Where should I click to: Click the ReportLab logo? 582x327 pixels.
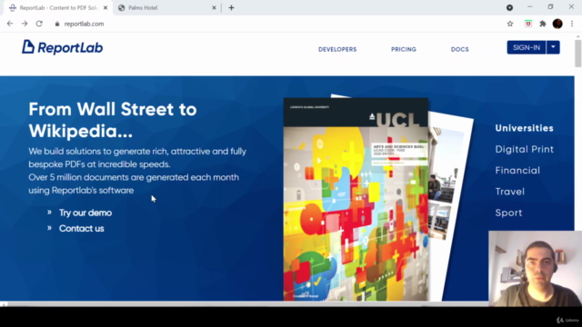tap(62, 47)
